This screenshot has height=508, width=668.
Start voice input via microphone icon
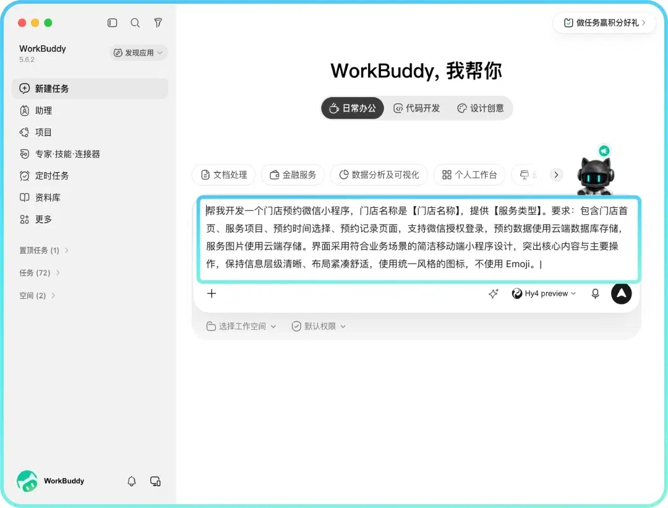click(595, 293)
